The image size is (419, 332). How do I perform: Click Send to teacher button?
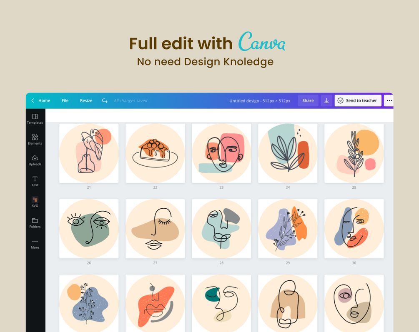tap(358, 101)
